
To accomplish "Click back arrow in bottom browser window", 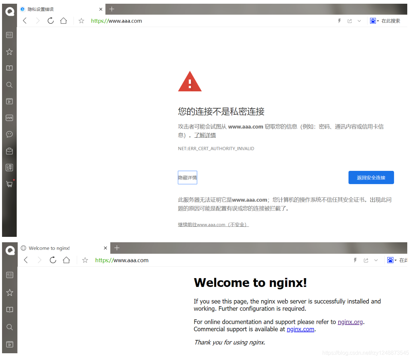I will 26,260.
